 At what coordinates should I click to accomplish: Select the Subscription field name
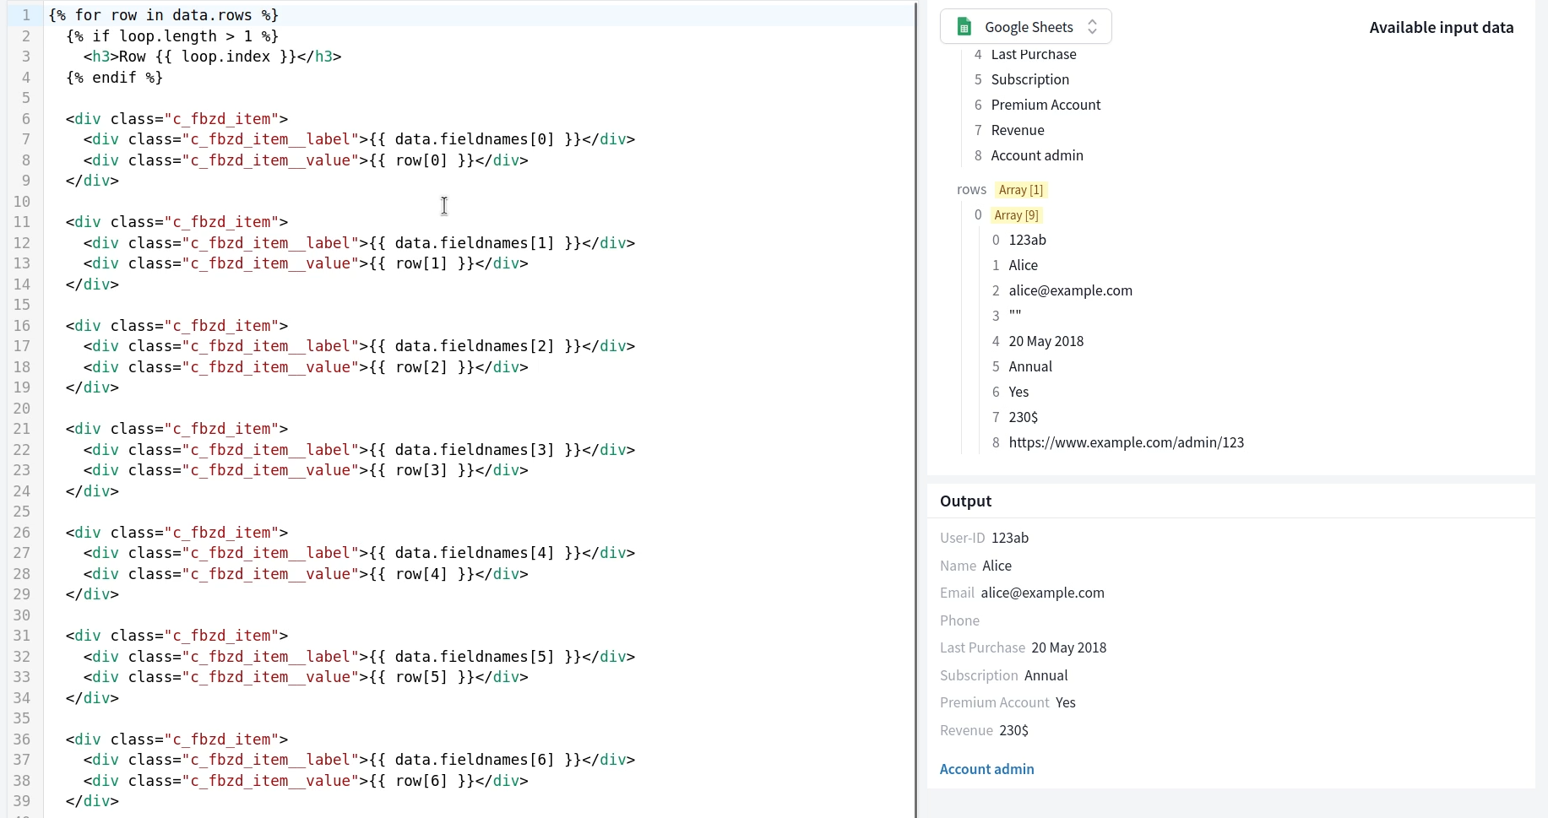point(1029,79)
